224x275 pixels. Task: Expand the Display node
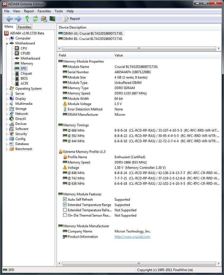pyautogui.click(x=7, y=99)
